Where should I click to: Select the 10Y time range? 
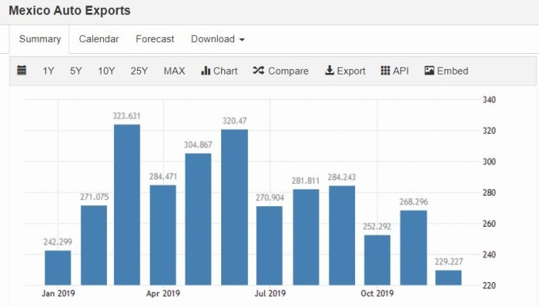106,71
